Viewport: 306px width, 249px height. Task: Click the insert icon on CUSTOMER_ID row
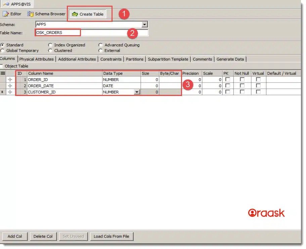tap(11, 92)
